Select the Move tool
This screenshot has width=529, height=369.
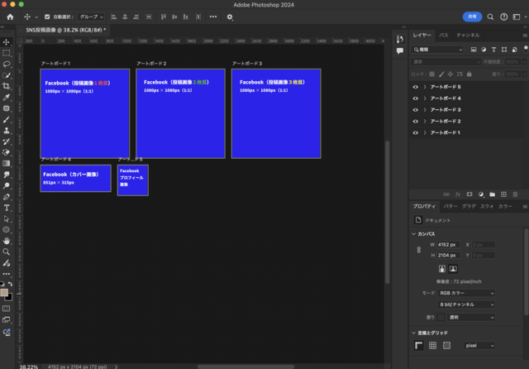point(6,42)
